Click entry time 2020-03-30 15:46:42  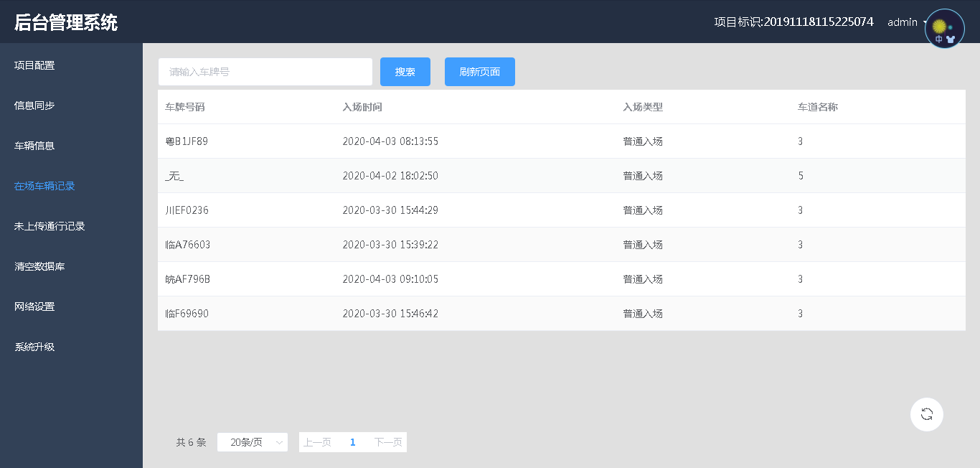pos(390,314)
